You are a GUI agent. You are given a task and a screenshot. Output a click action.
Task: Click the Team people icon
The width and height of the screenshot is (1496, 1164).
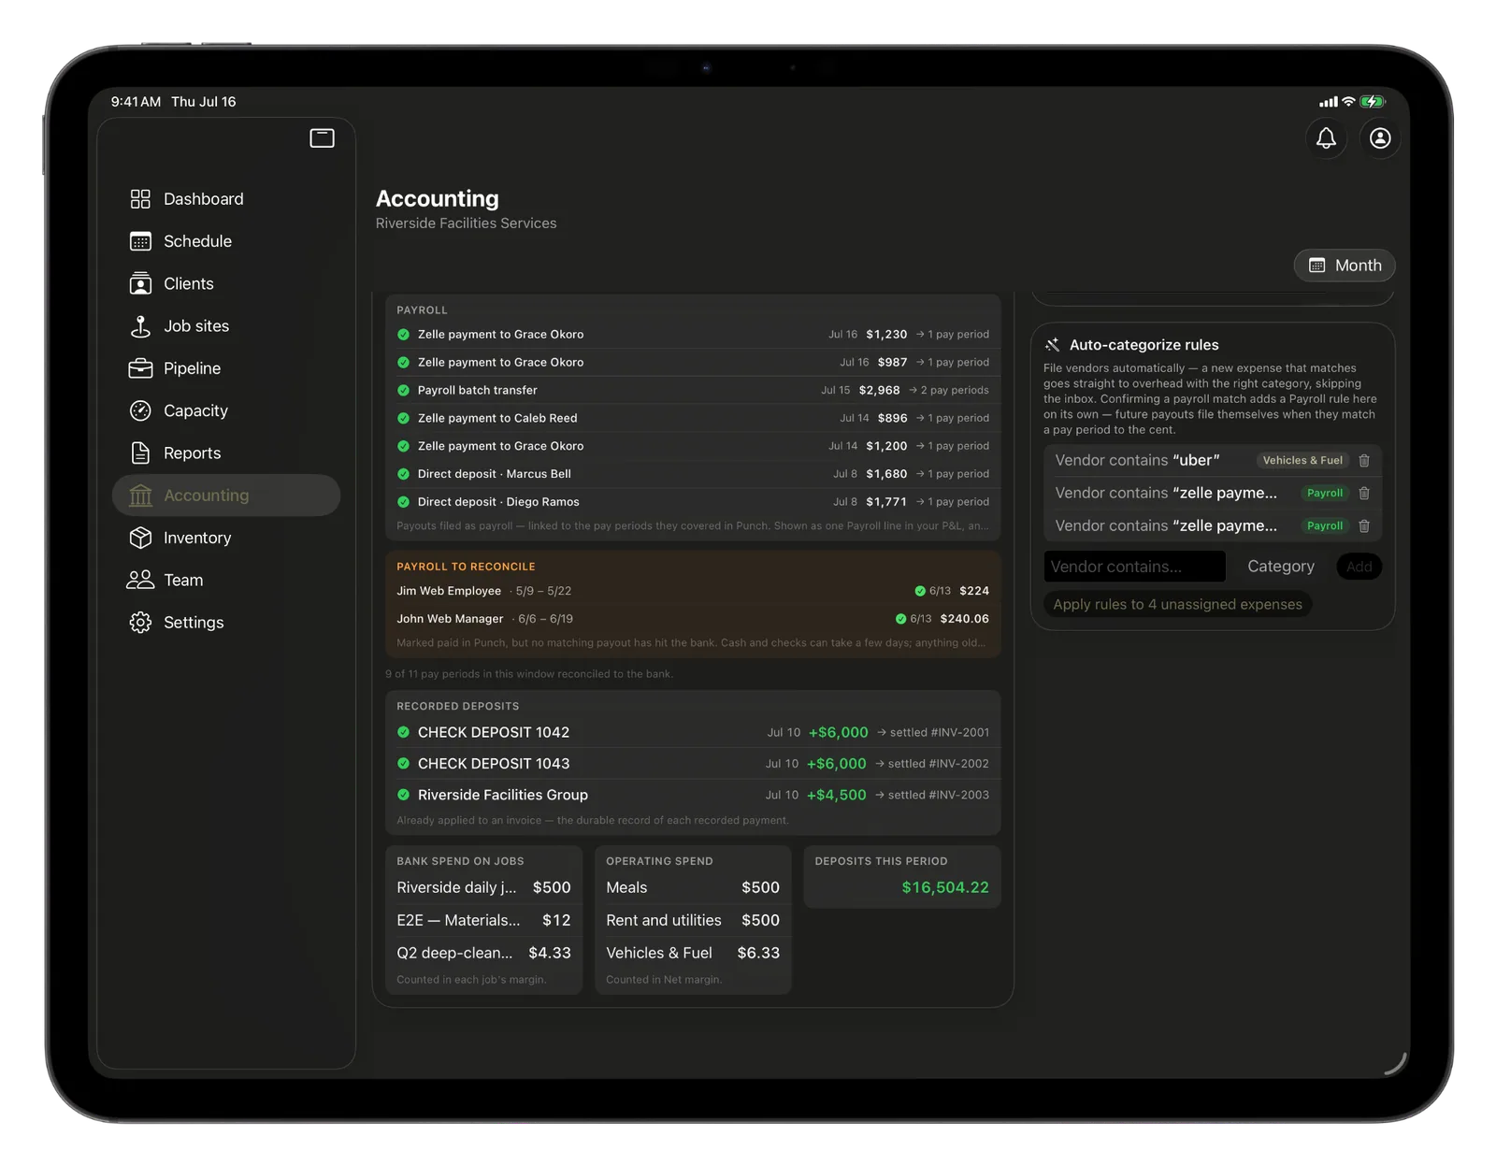pyautogui.click(x=140, y=580)
